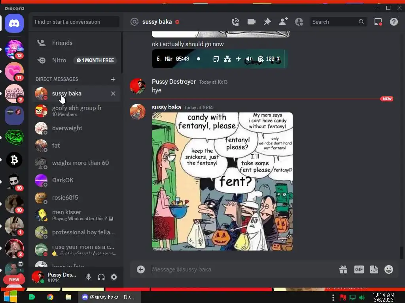Click sussy baka username in message
Screen dimensions: 405x303
pos(167,107)
